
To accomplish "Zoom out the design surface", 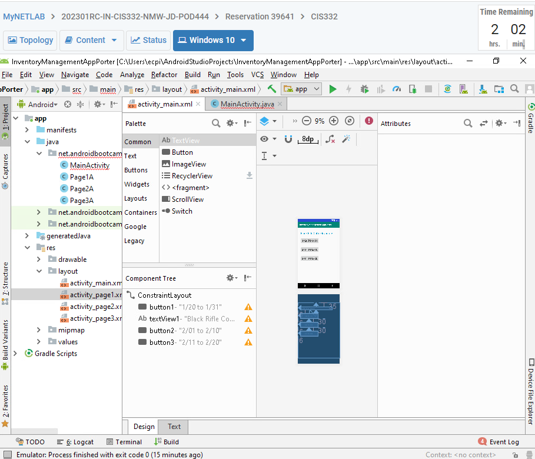I will coord(307,121).
